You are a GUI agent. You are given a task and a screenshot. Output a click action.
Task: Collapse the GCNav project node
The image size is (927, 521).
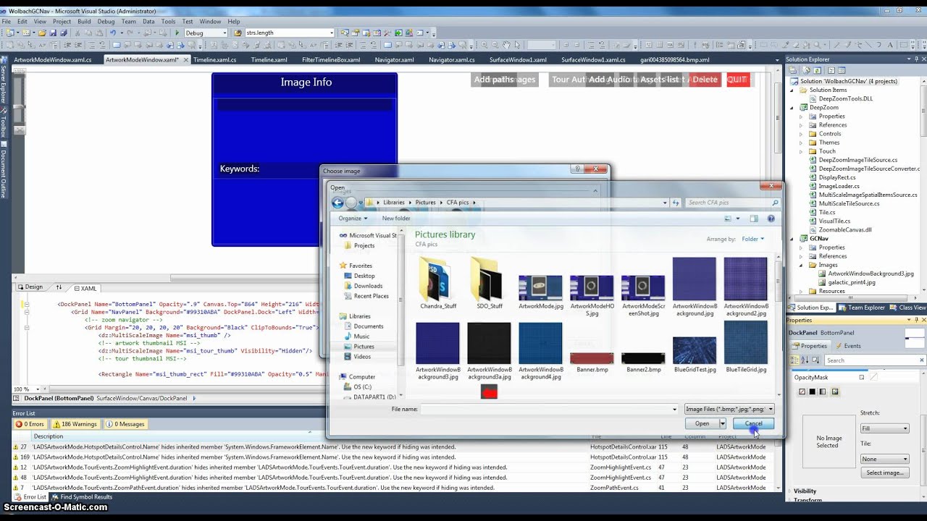(792, 238)
